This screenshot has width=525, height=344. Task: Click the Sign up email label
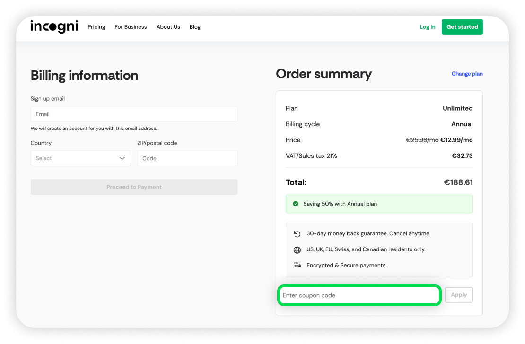pyautogui.click(x=48, y=99)
